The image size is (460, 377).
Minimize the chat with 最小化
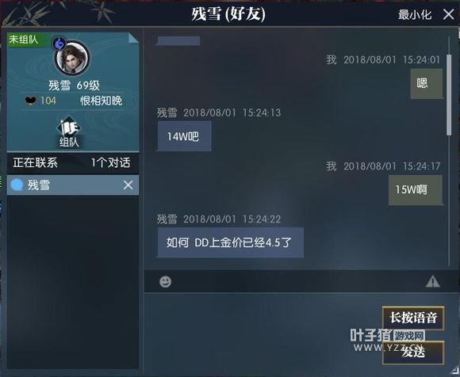coord(415,14)
